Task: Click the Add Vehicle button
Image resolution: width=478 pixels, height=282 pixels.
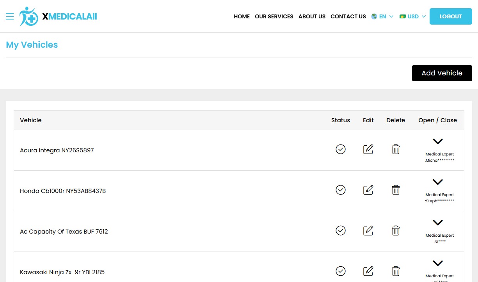Action: click(x=442, y=73)
